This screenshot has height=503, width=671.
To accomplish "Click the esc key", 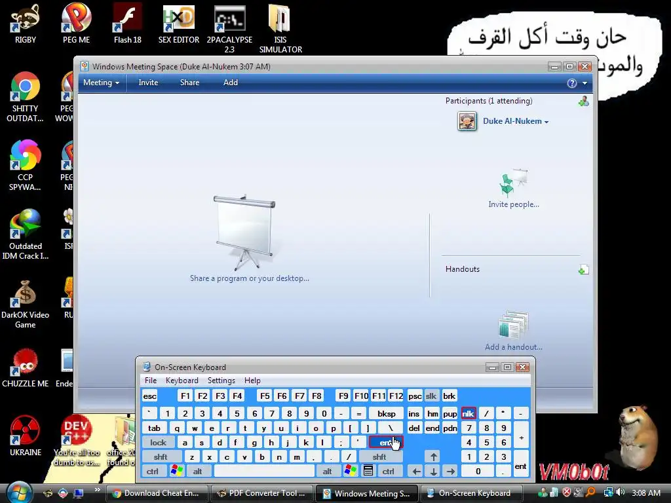I will point(150,396).
